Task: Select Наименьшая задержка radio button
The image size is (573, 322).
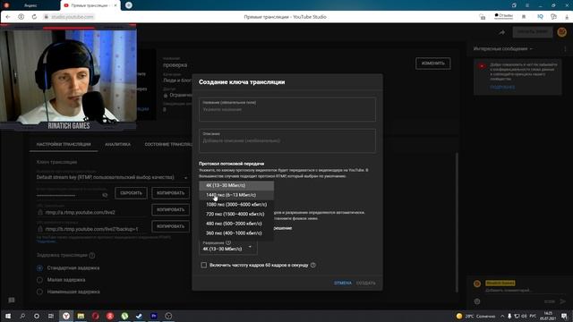Action: point(39,292)
